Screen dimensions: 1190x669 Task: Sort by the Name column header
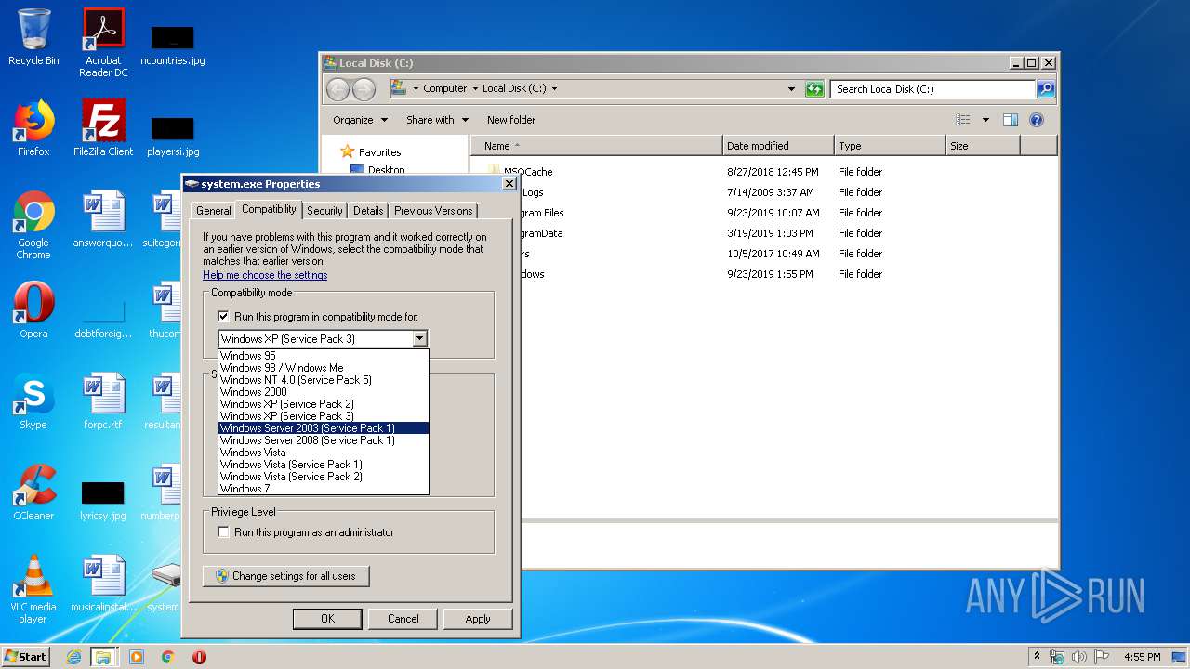click(x=597, y=146)
